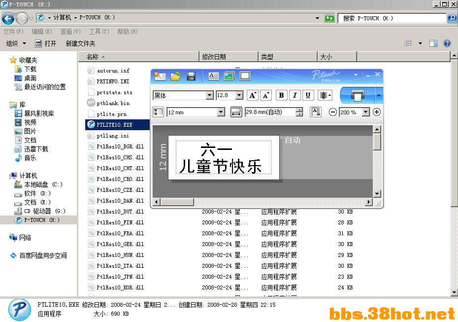Open 百度网盘同步空间 in sidebar
Viewport: 458px width, 322px height.
pyautogui.click(x=38, y=255)
